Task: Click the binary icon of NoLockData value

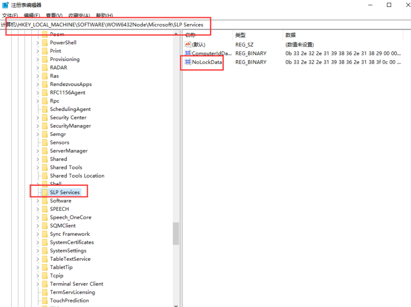Action: [188, 62]
